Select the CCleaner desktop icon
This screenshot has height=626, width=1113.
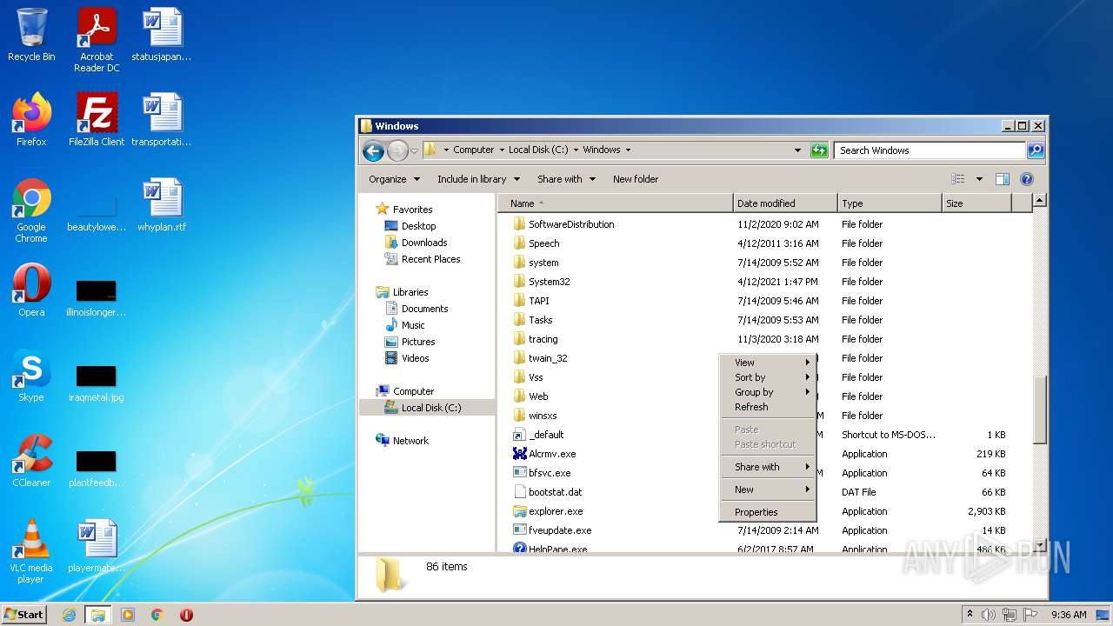coord(31,461)
